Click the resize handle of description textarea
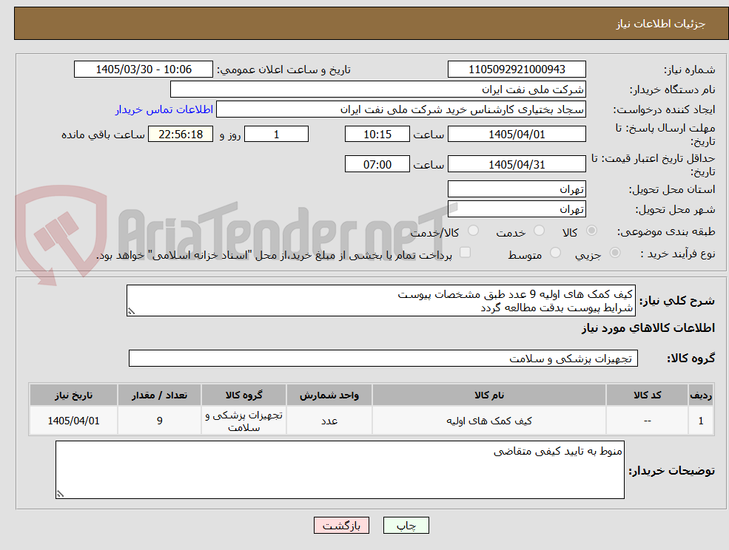729x550 pixels. pyautogui.click(x=131, y=312)
